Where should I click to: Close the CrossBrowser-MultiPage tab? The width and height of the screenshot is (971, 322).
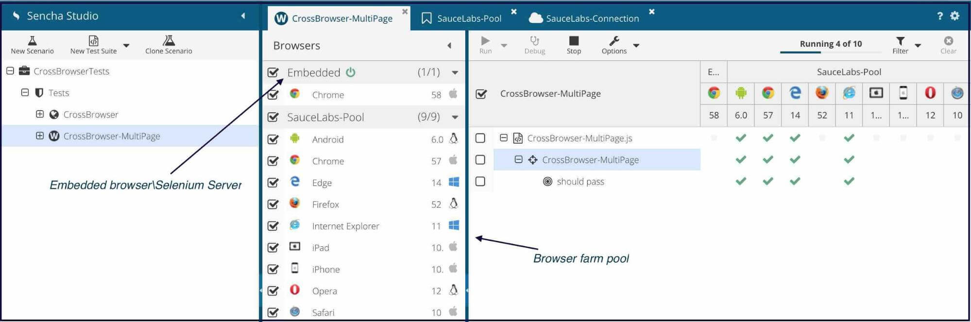coord(405,11)
